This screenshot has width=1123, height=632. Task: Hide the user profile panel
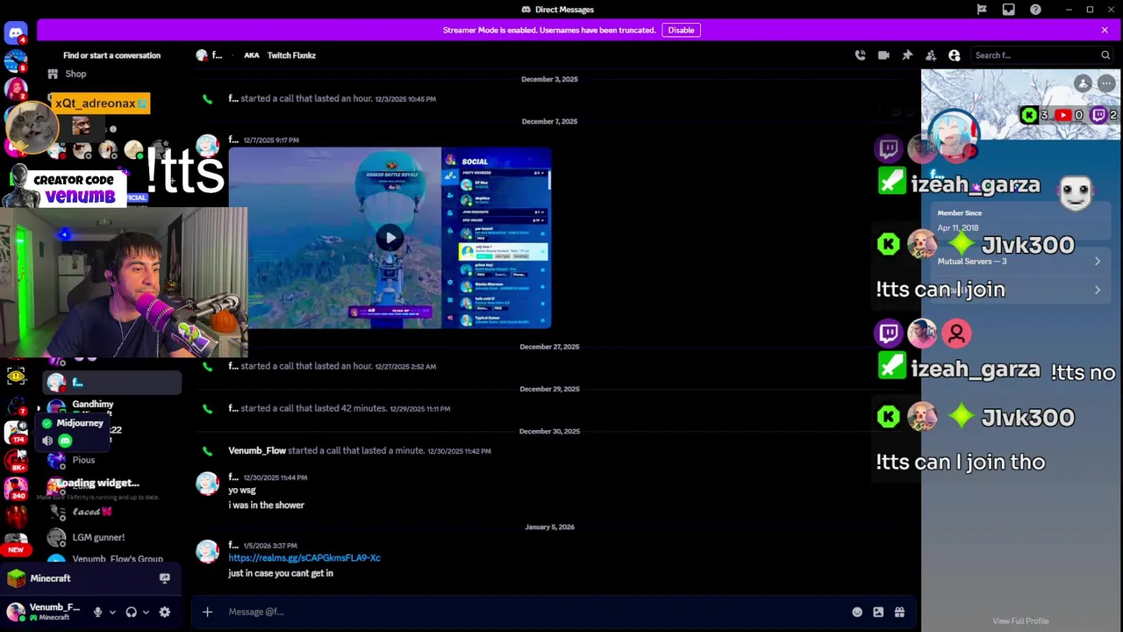click(955, 55)
